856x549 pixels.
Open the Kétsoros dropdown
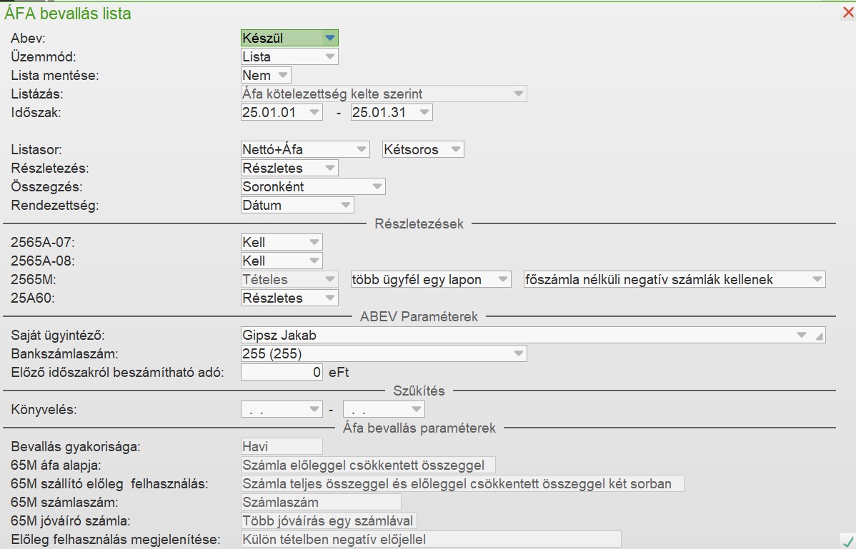tap(423, 149)
